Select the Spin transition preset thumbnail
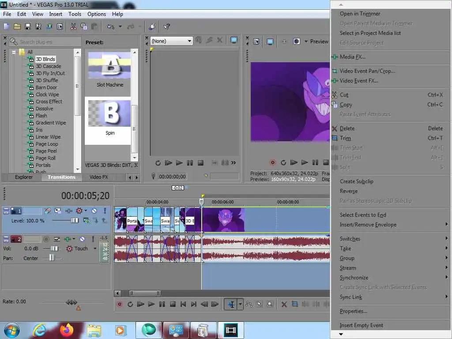Viewport: 452px width, 339px height. point(109,113)
